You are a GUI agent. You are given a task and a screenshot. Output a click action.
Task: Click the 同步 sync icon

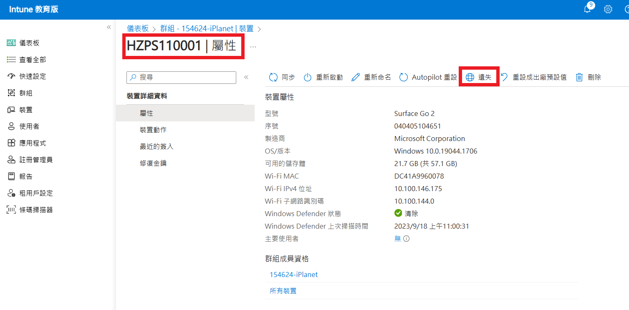point(273,77)
